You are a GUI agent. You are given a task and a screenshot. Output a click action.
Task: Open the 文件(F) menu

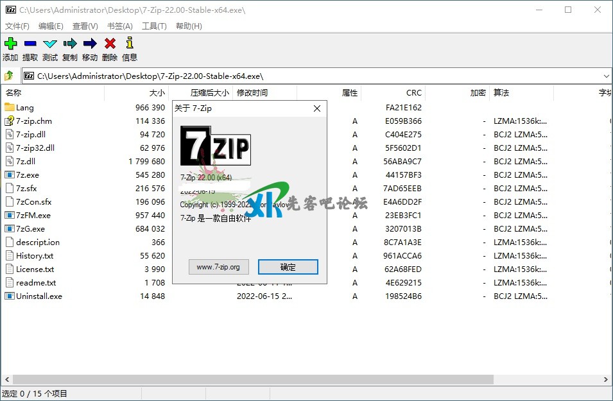tap(17, 26)
